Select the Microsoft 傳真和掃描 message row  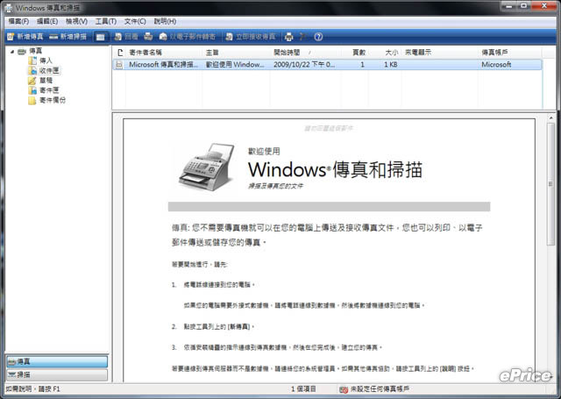pos(327,65)
